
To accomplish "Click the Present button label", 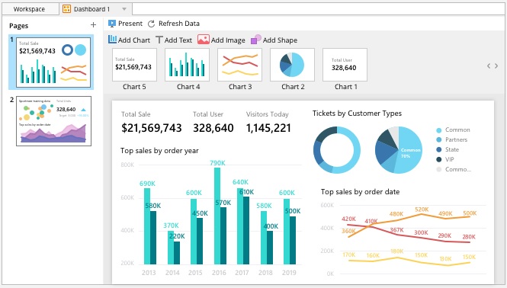I will (130, 24).
